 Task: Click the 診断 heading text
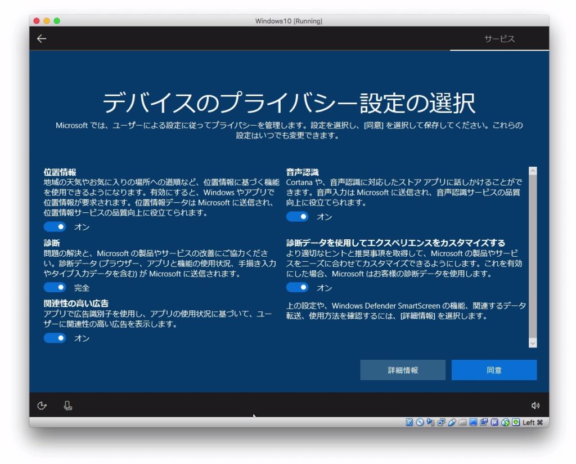[51, 243]
